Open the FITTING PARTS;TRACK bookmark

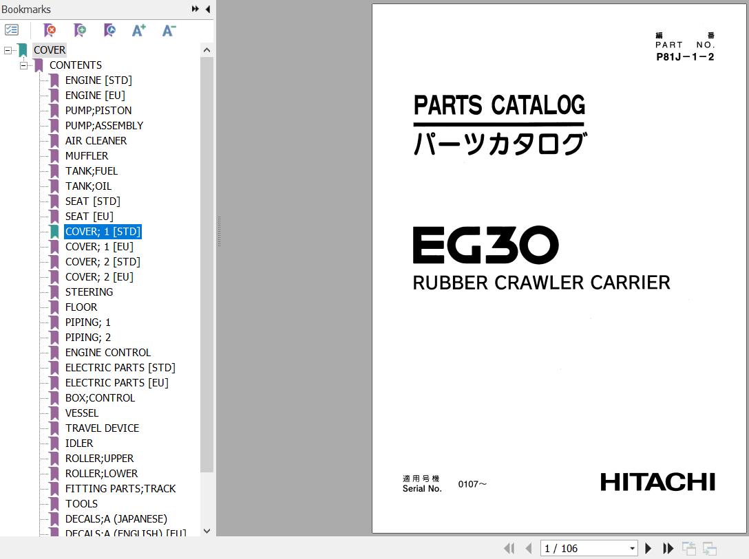[120, 488]
